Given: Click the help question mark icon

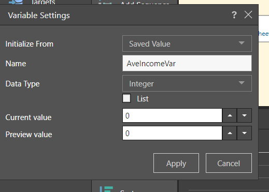Looking at the screenshot, I should click(234, 15).
